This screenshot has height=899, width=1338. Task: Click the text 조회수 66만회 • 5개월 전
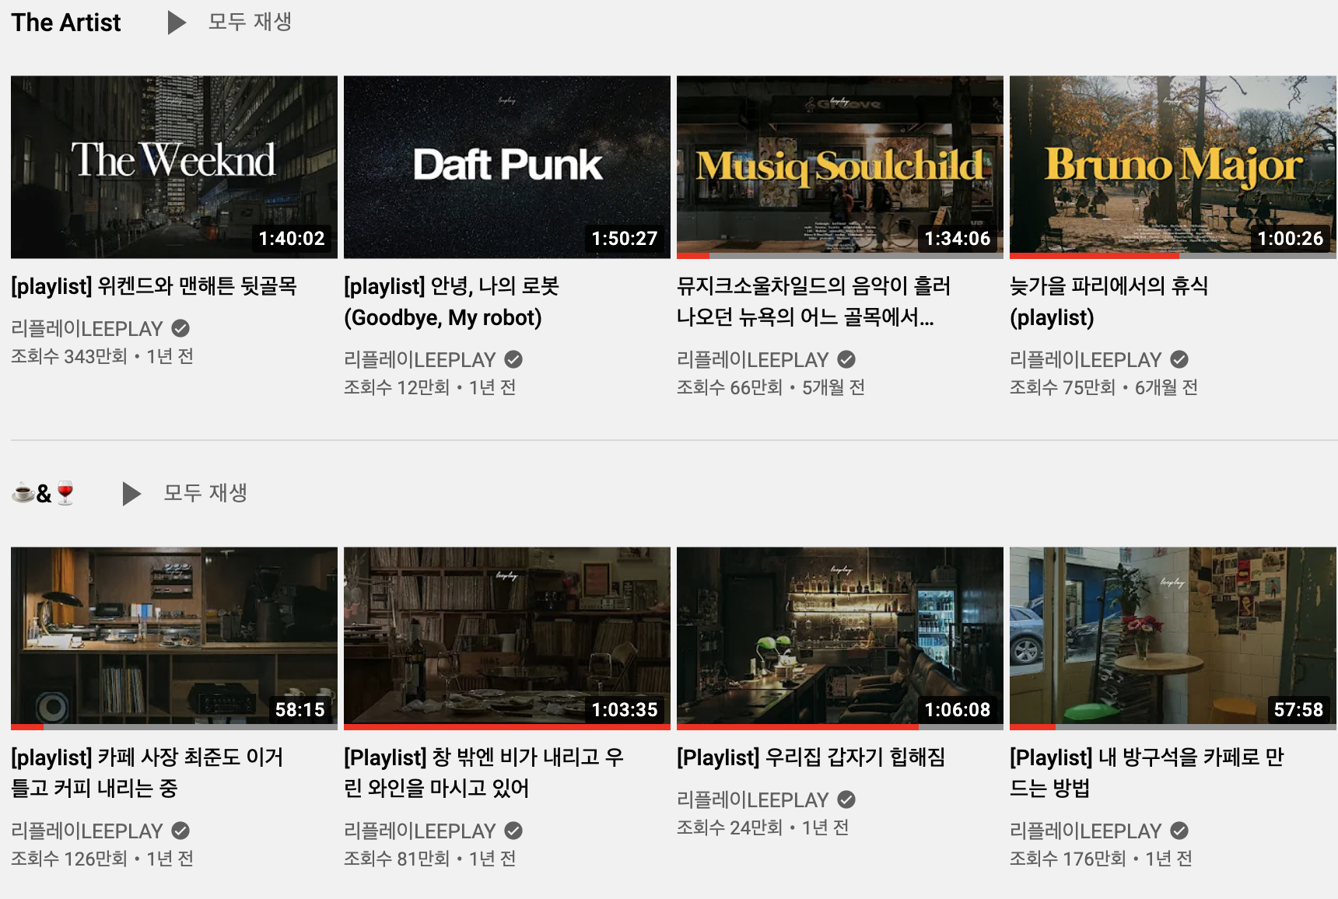[x=771, y=387]
